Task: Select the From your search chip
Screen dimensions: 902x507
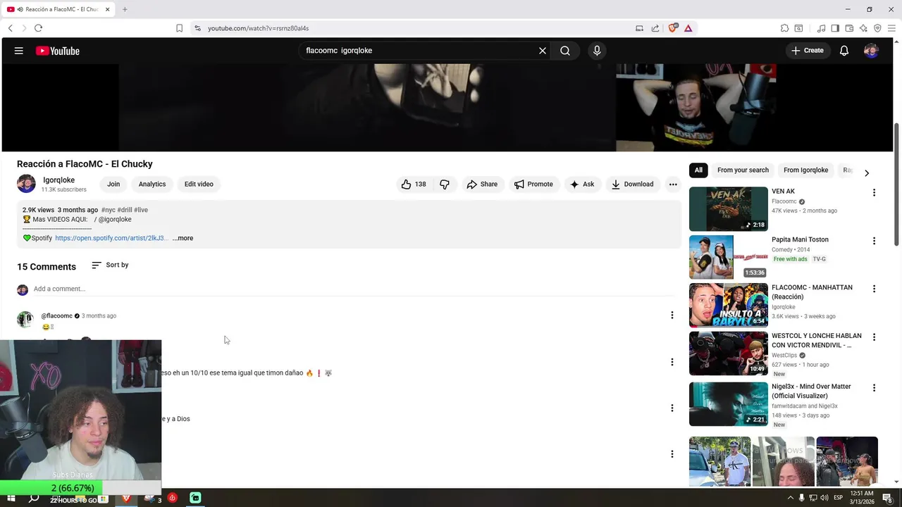Action: [743, 170]
